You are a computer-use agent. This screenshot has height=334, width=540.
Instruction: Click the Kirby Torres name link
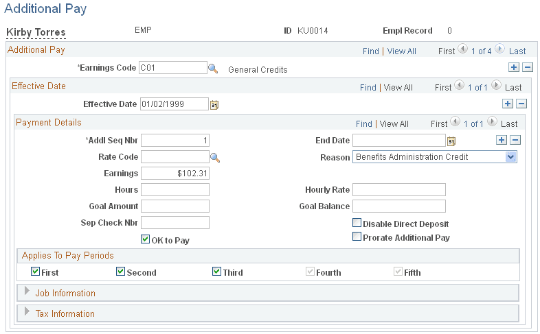(36, 32)
